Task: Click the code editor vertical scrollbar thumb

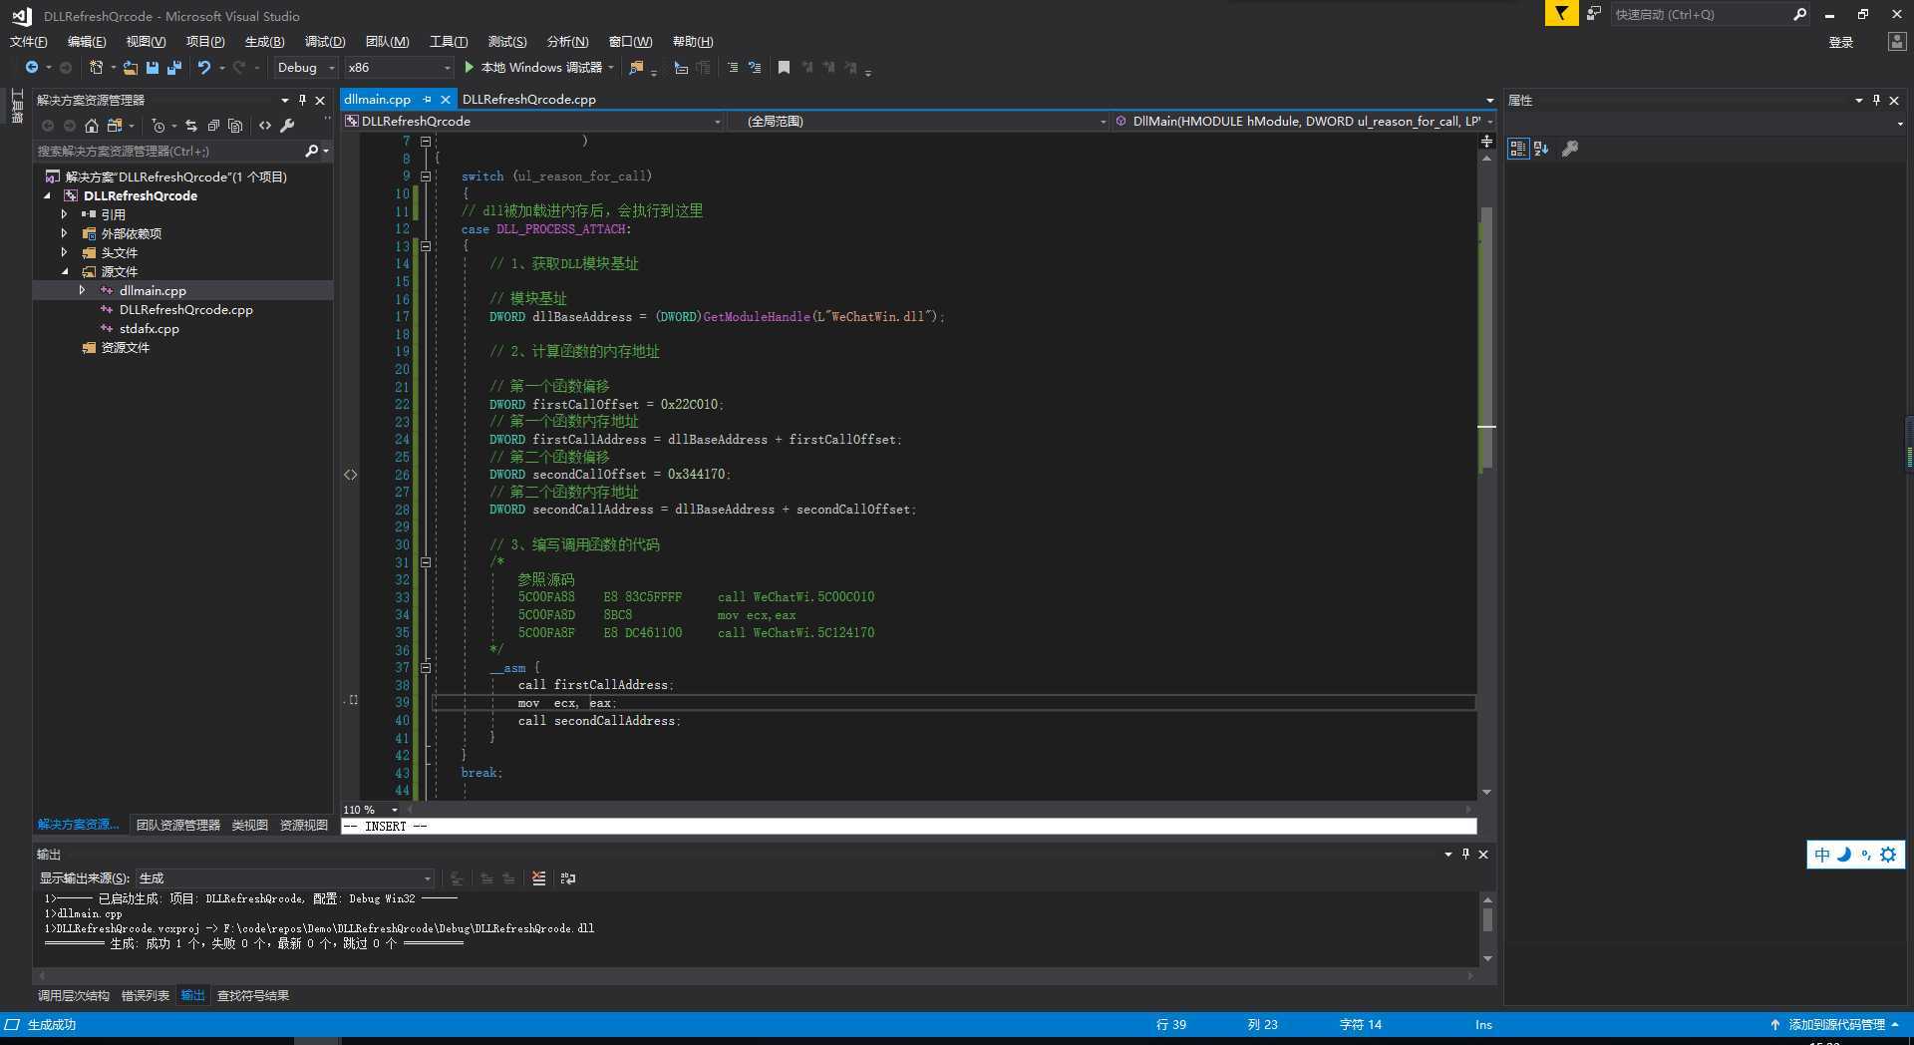Action: click(1486, 339)
